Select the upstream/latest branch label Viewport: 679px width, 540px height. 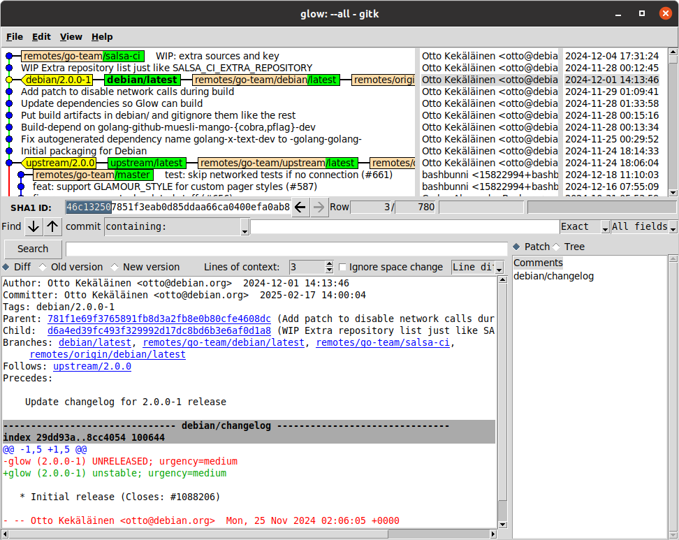pos(147,163)
